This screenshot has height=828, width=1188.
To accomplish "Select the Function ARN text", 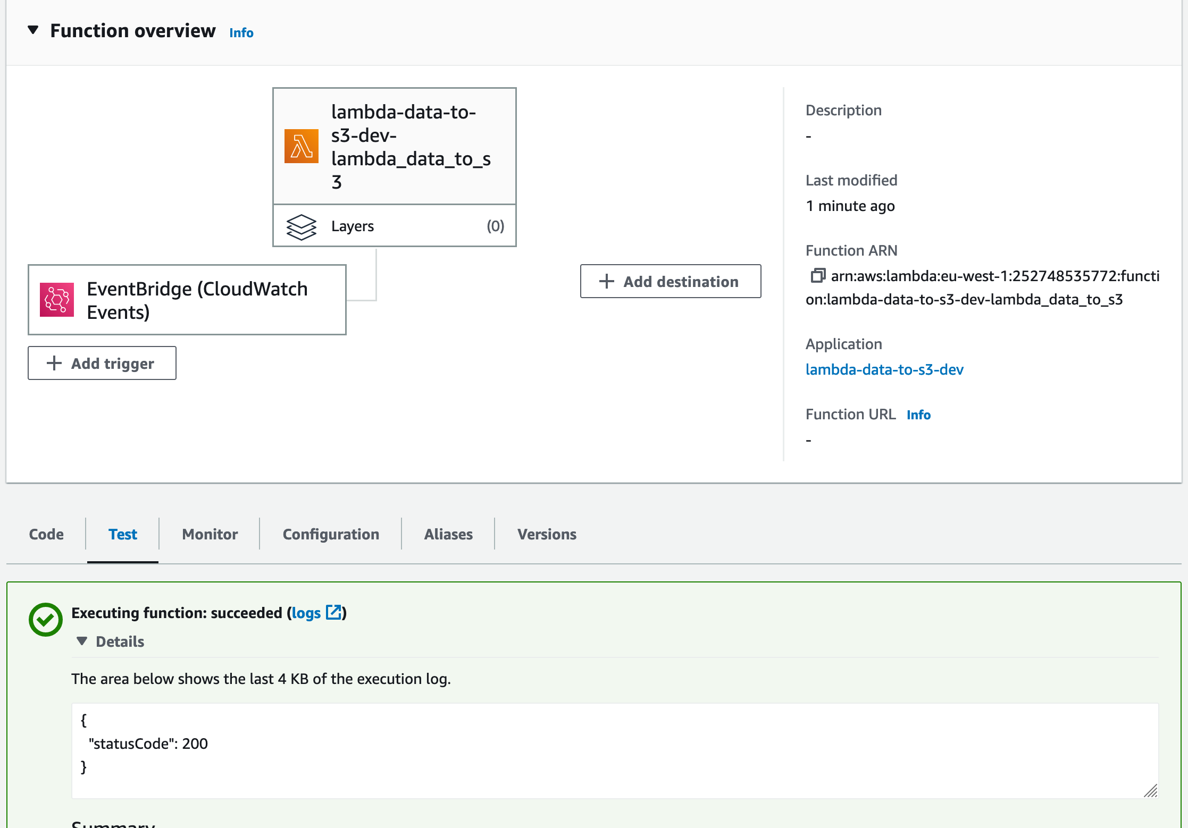I will click(982, 288).
